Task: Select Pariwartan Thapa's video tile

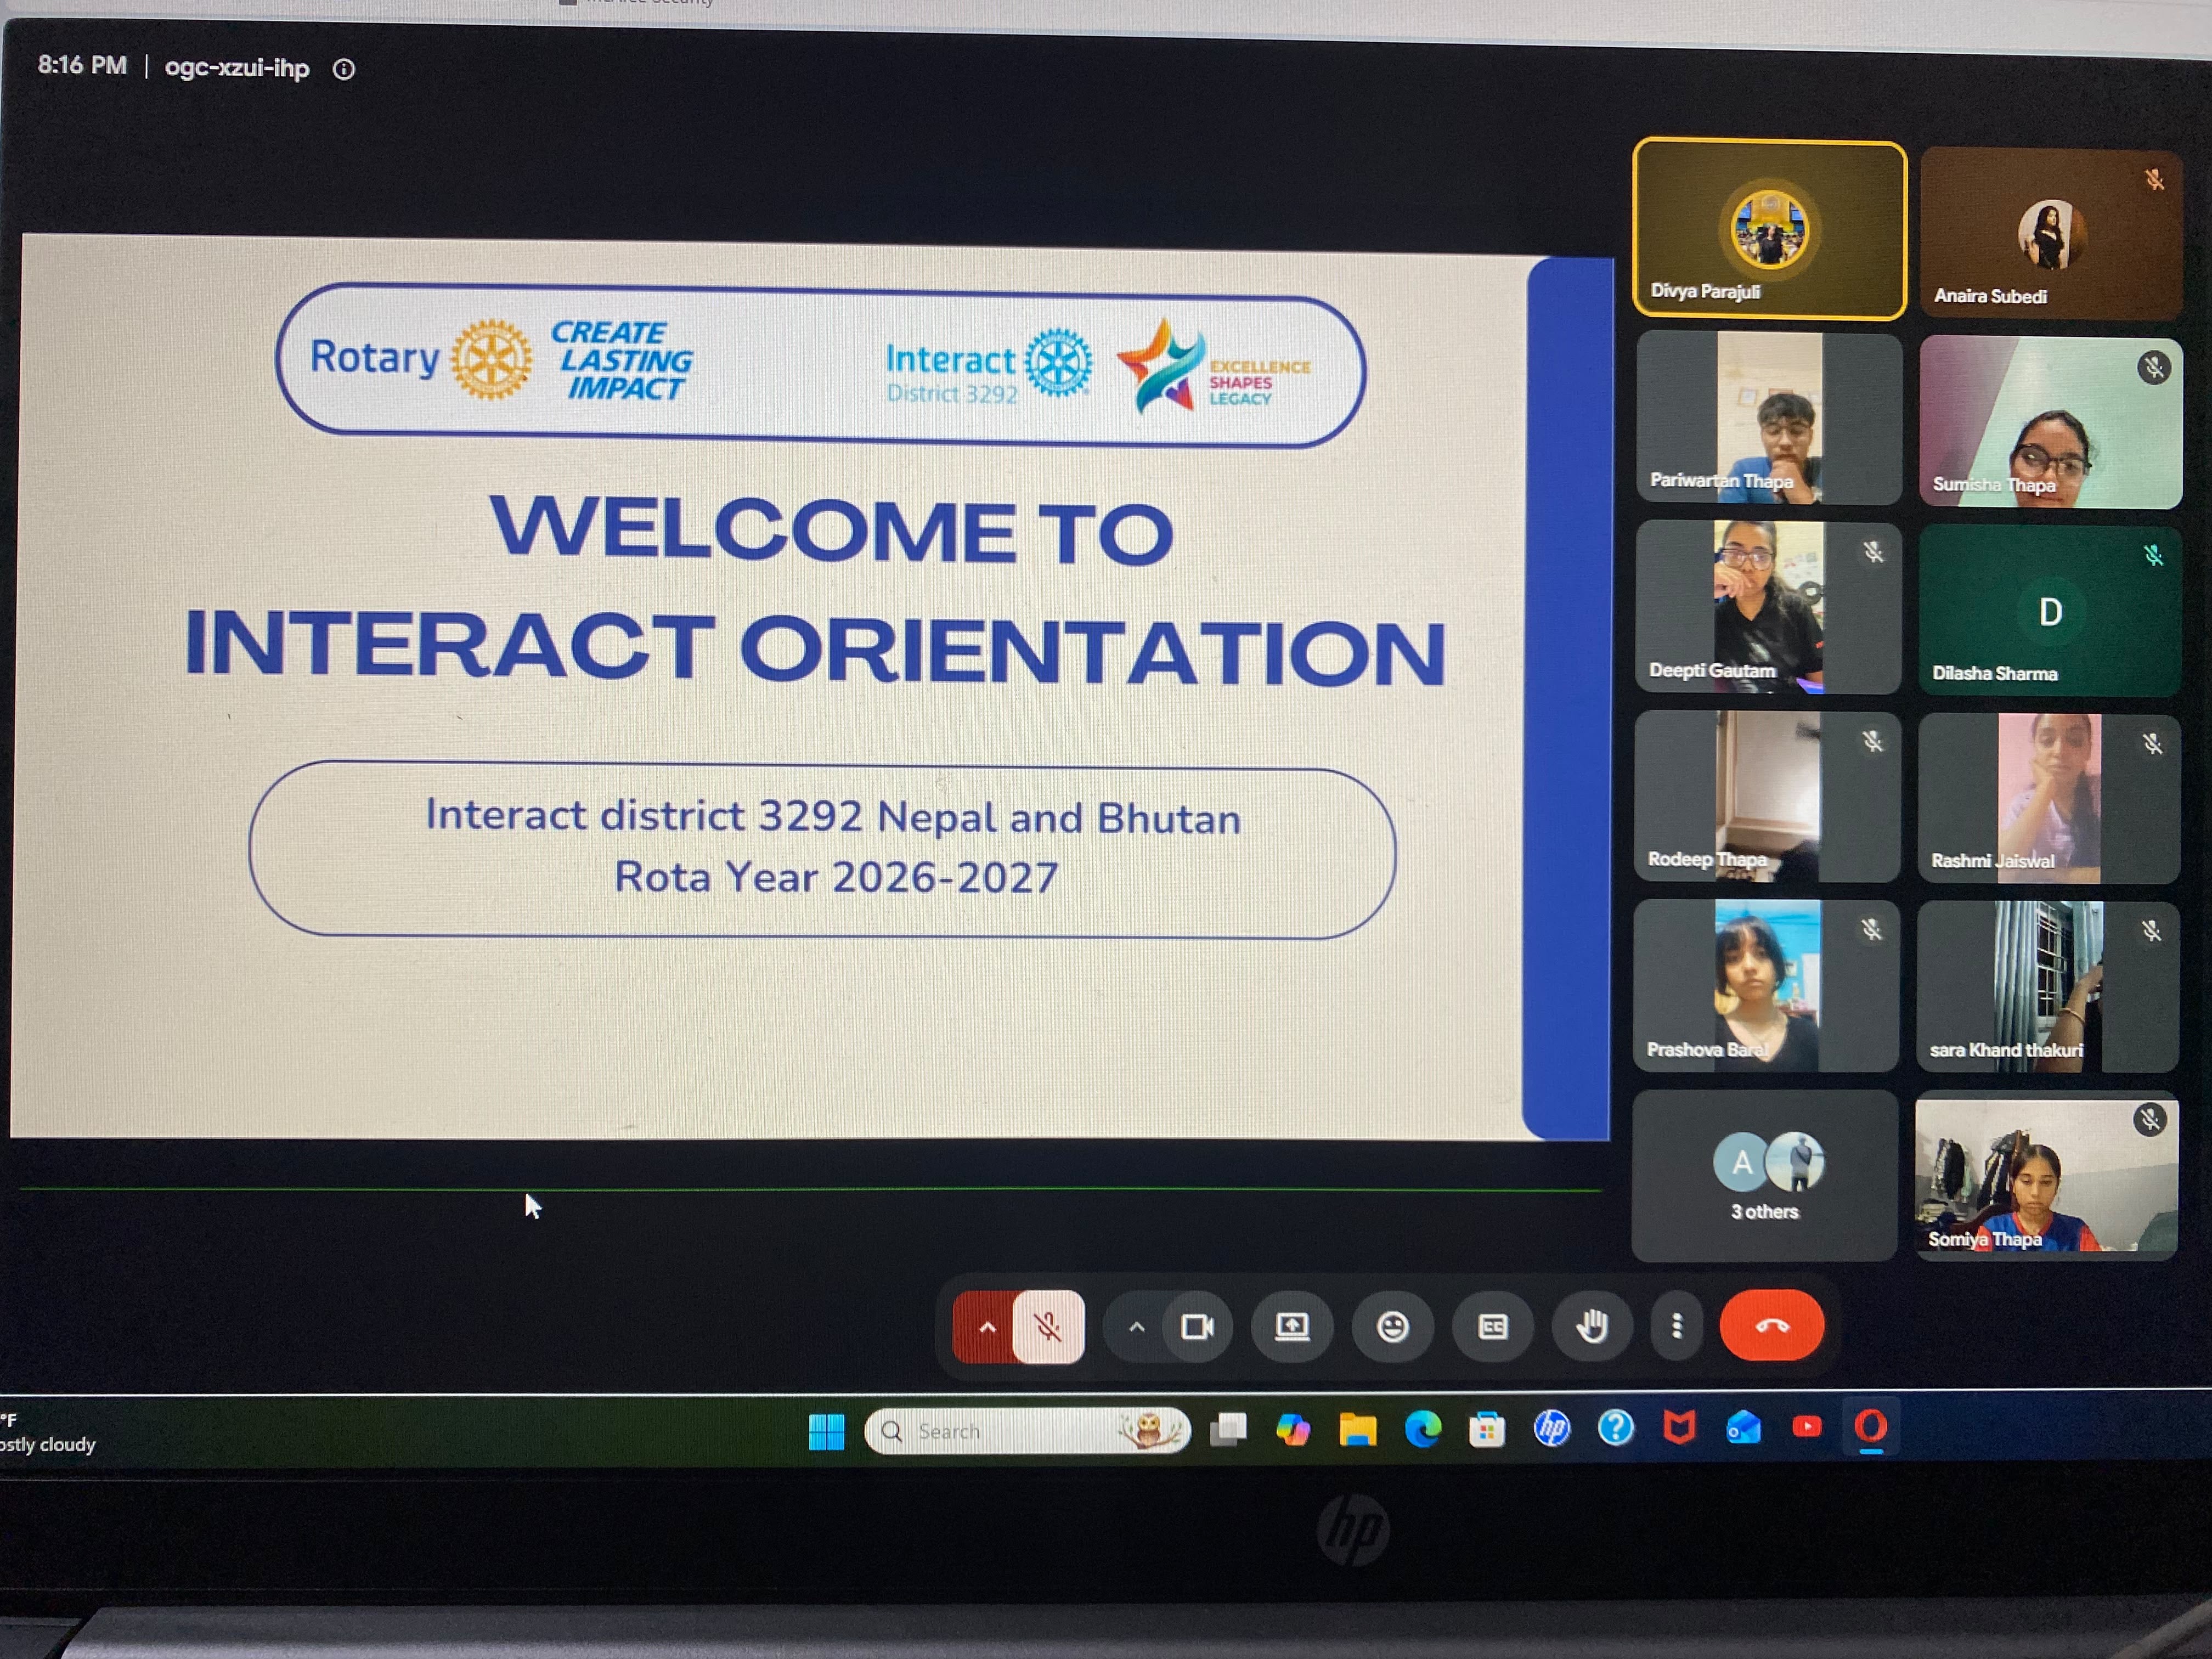Action: point(1768,418)
